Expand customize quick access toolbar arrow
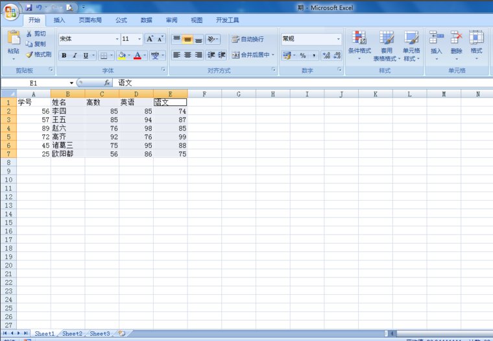The image size is (493, 341). coord(84,7)
